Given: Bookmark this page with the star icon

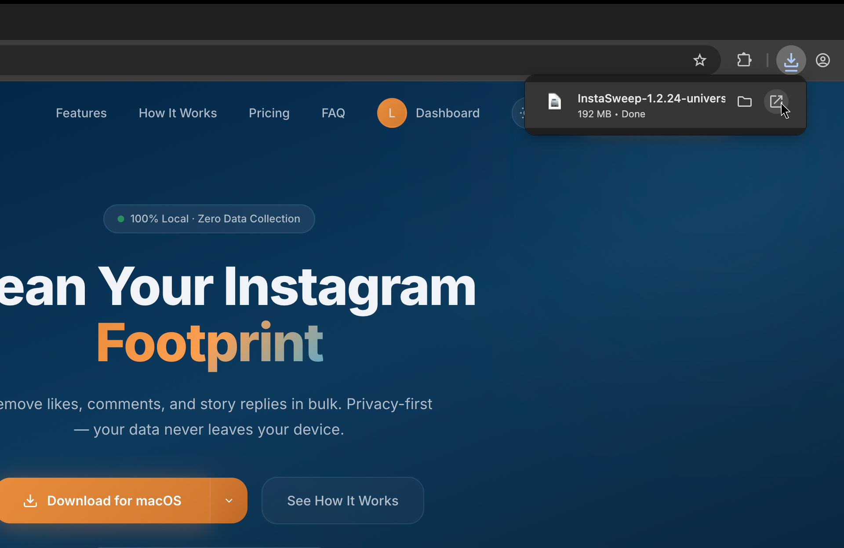Looking at the screenshot, I should tap(699, 60).
